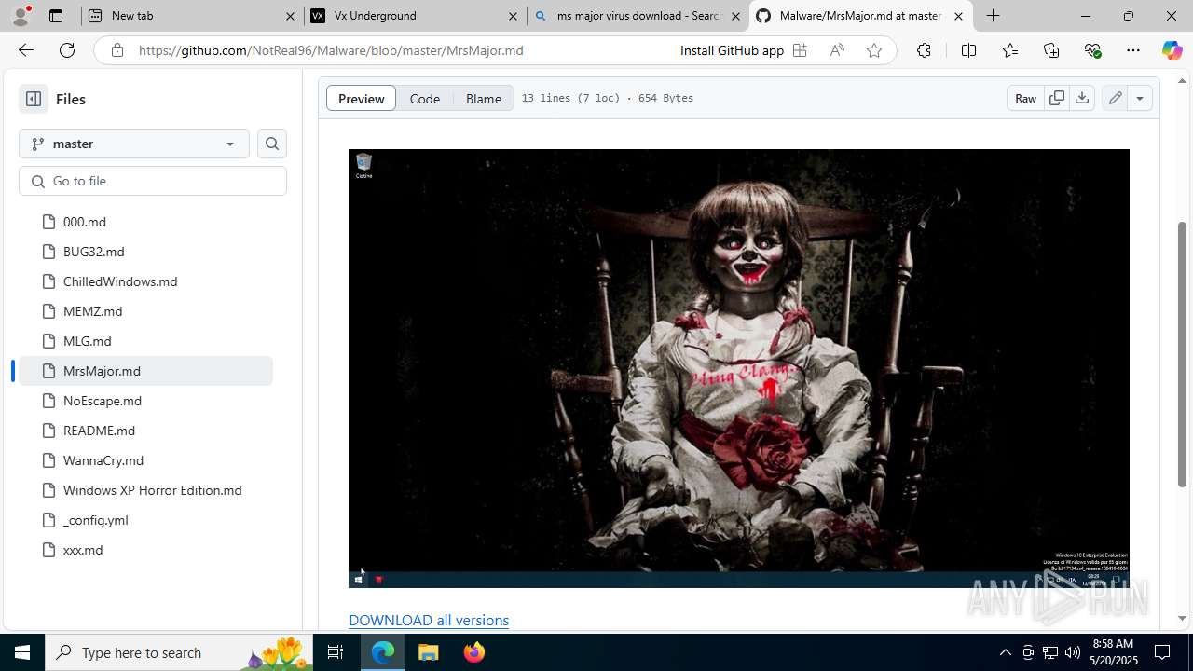Open File Explorer from taskbar

point(429,652)
